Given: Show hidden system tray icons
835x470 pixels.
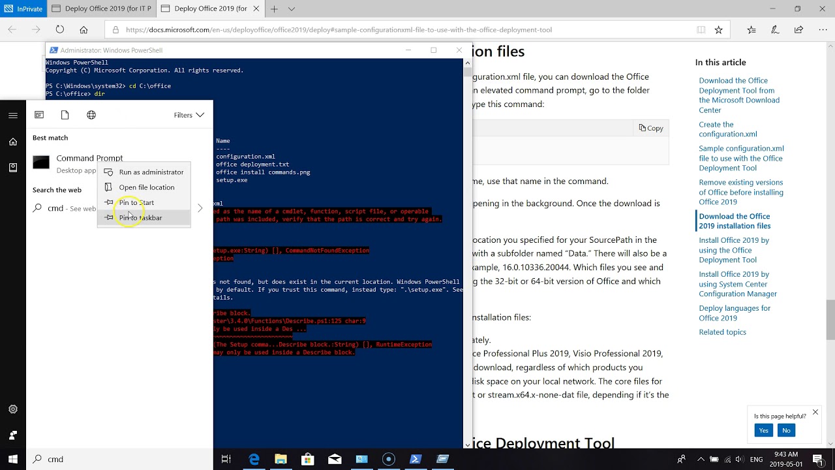Looking at the screenshot, I should click(701, 459).
